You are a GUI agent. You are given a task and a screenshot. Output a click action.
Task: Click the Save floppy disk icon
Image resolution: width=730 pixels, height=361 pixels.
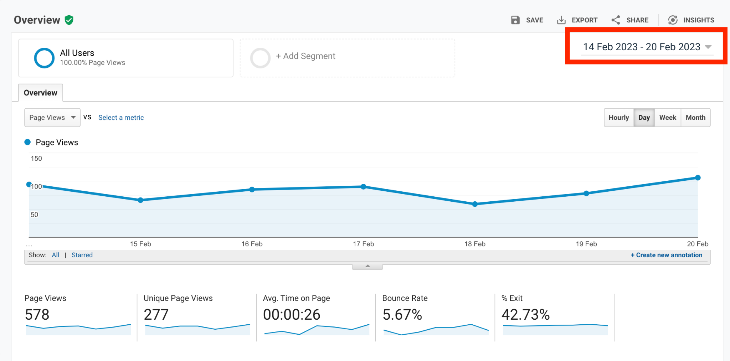coord(515,20)
